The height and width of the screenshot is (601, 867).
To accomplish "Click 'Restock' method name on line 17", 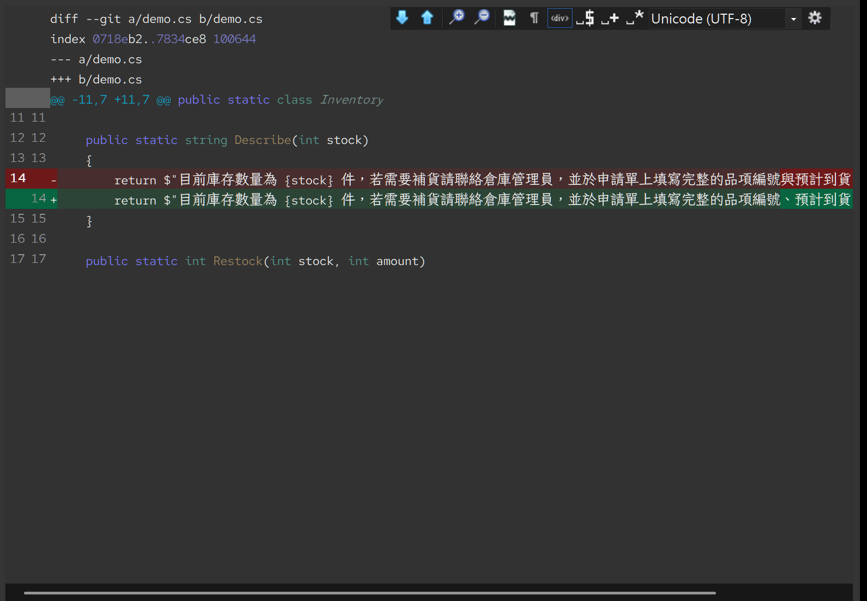I will [x=238, y=261].
